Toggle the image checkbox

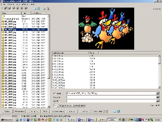[55, 94]
